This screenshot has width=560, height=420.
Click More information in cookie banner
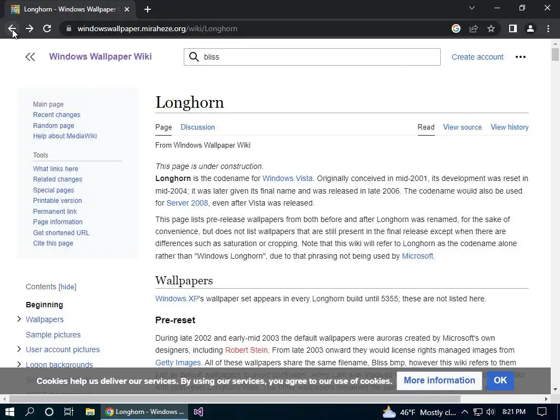click(x=439, y=381)
